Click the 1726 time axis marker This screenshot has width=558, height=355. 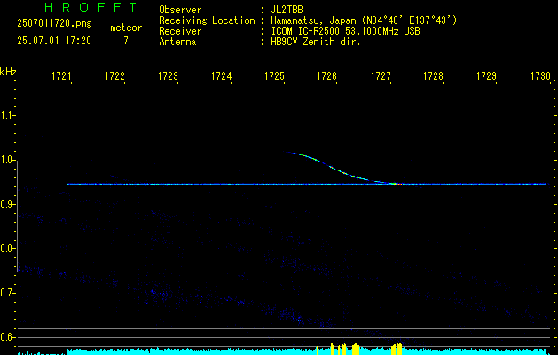[326, 76]
